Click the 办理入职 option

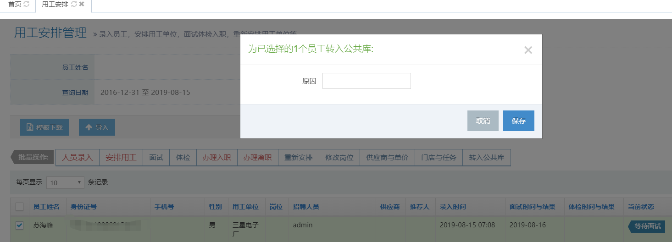217,158
